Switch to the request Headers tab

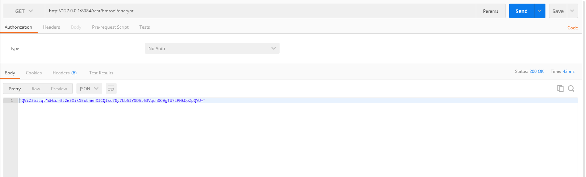pyautogui.click(x=51, y=27)
